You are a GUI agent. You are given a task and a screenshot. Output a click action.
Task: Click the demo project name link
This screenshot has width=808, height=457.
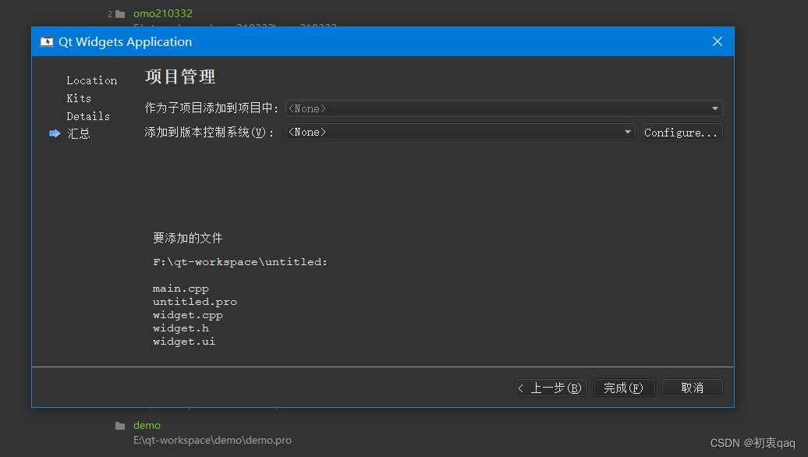(x=147, y=425)
